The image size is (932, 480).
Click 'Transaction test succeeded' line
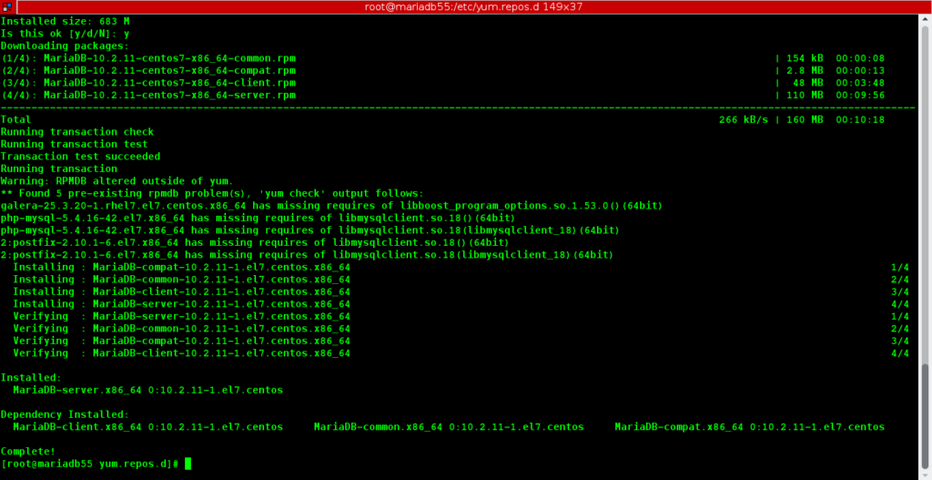80,157
